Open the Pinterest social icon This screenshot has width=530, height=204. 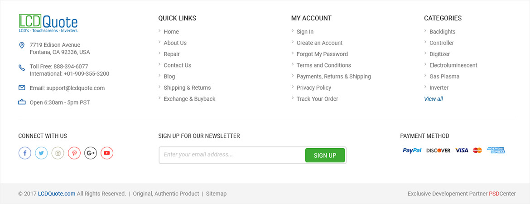tap(74, 153)
